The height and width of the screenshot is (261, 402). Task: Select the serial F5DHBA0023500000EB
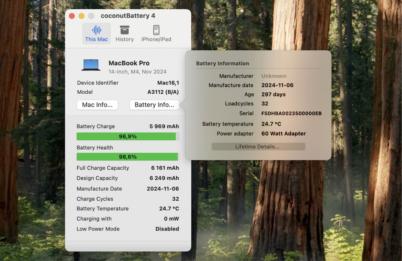click(291, 113)
